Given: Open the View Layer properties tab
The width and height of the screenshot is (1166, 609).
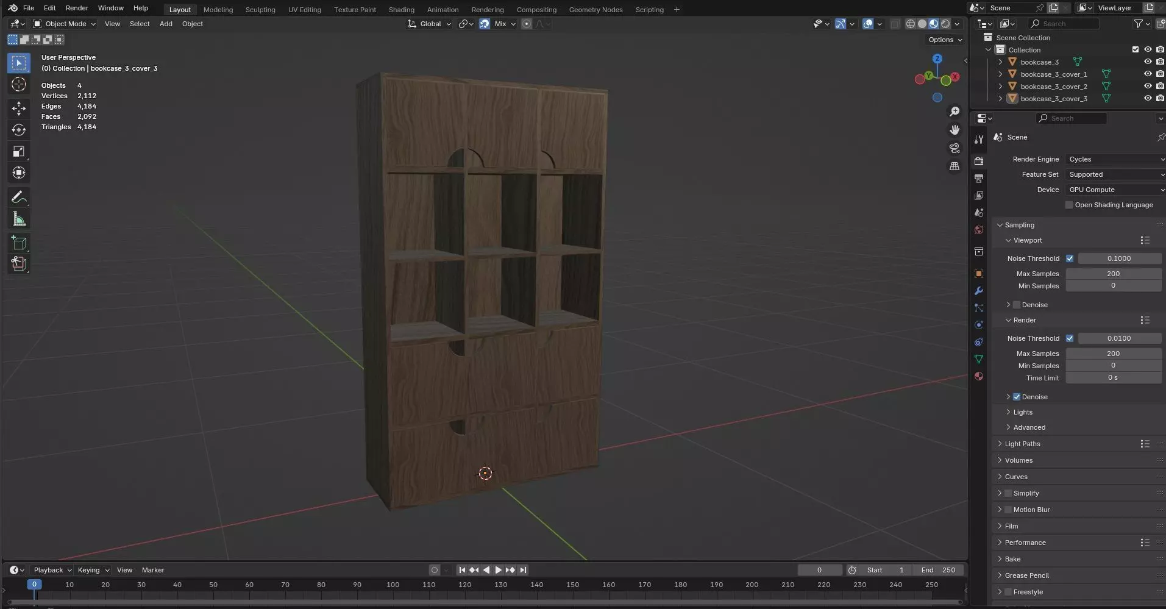Looking at the screenshot, I should [x=979, y=196].
